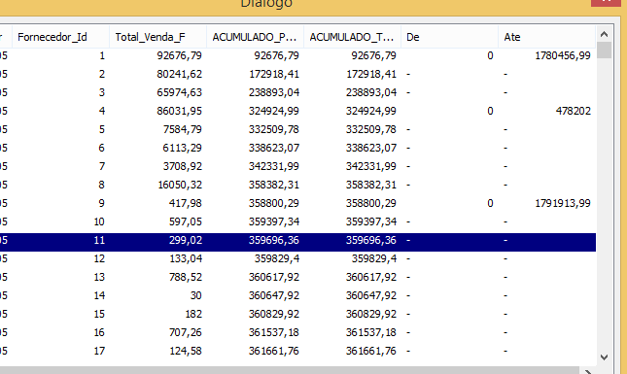Select Total_Venda_F cell with value 182
This screenshot has height=374, width=627.
[193, 314]
